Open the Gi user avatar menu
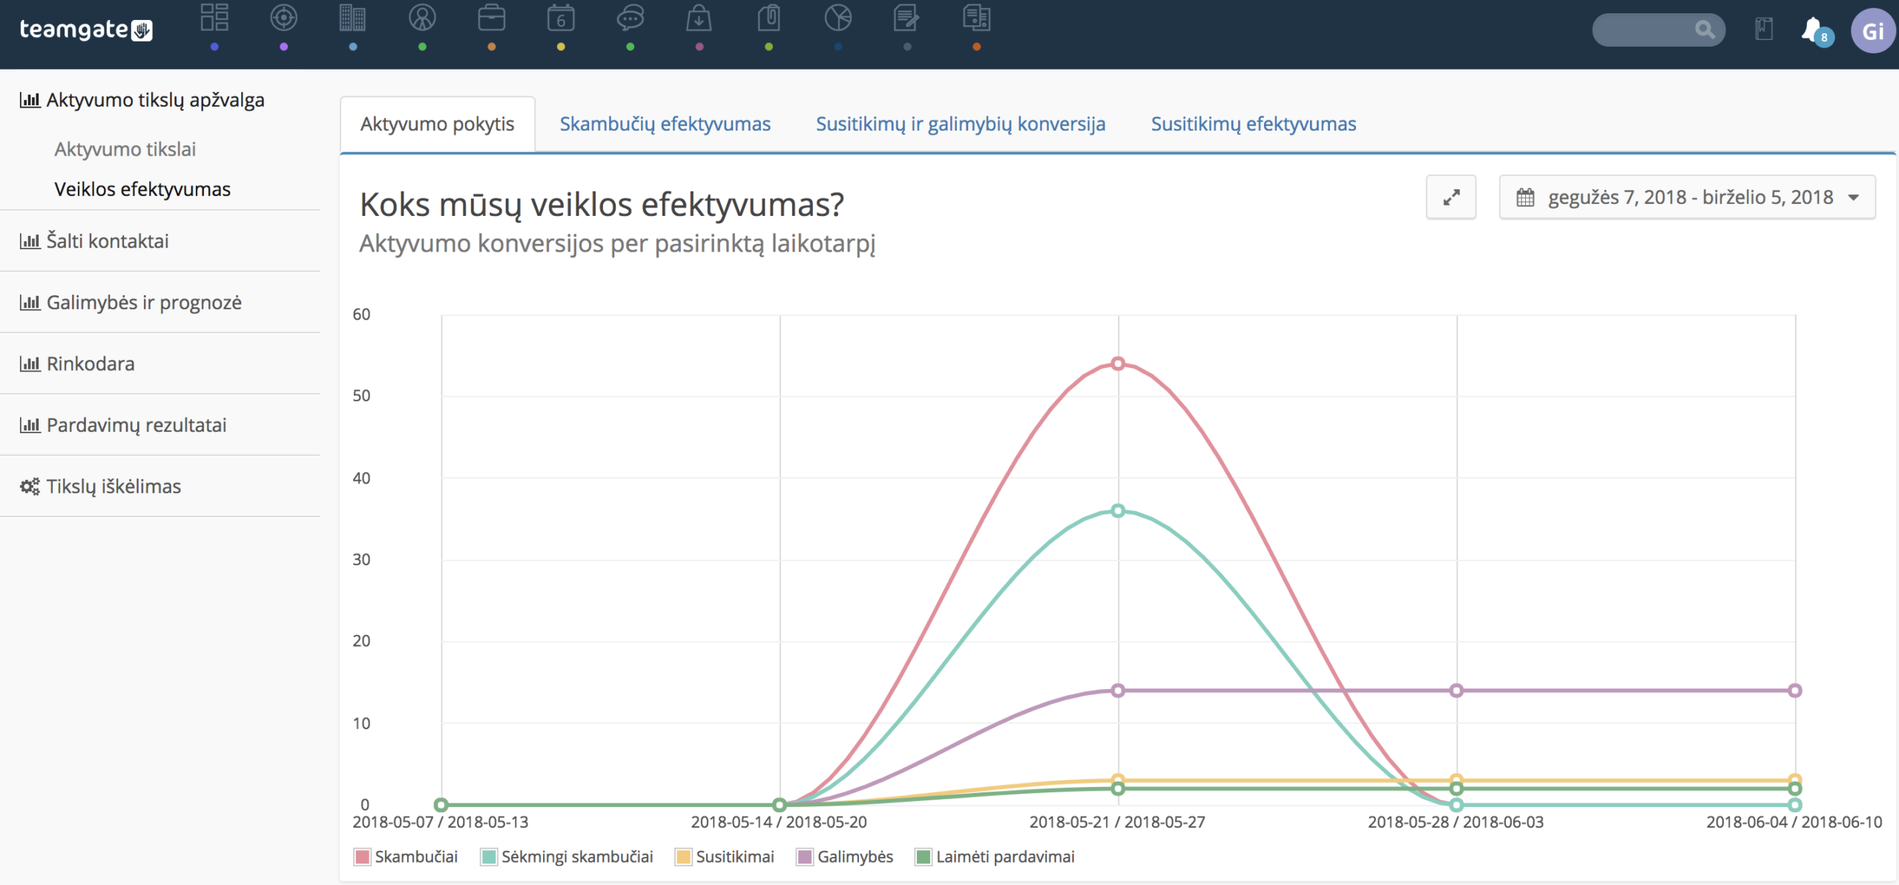 point(1873,31)
